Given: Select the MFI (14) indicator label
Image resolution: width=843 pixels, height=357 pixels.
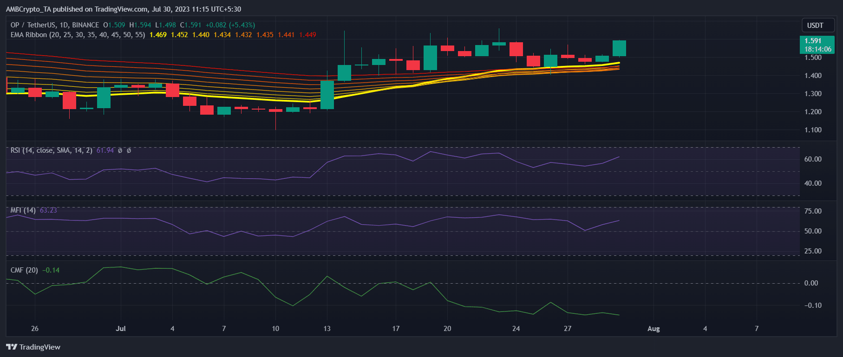Looking at the screenshot, I should pyautogui.click(x=23, y=210).
